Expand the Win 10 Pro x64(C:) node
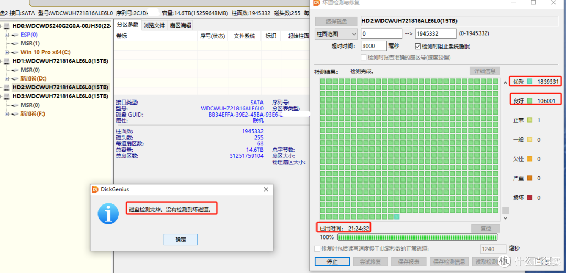This screenshot has width=566, height=273. pyautogui.click(x=6, y=52)
